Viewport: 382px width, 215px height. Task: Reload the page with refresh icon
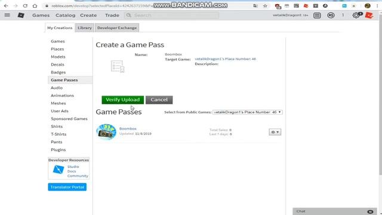coord(25,6)
